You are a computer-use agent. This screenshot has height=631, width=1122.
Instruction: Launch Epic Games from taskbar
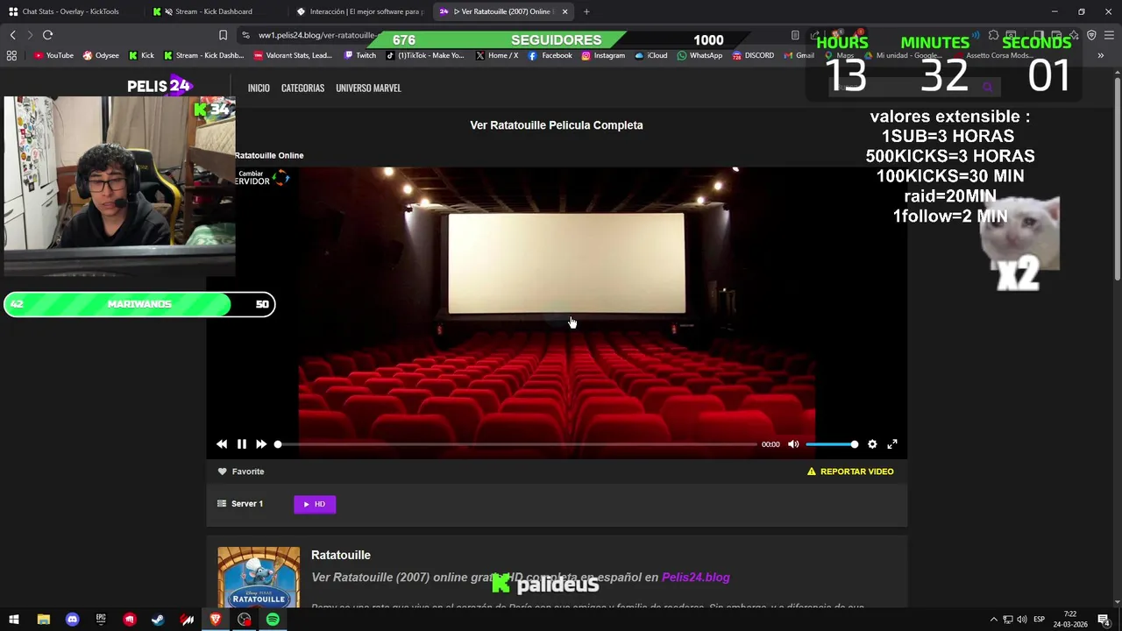pyautogui.click(x=101, y=620)
